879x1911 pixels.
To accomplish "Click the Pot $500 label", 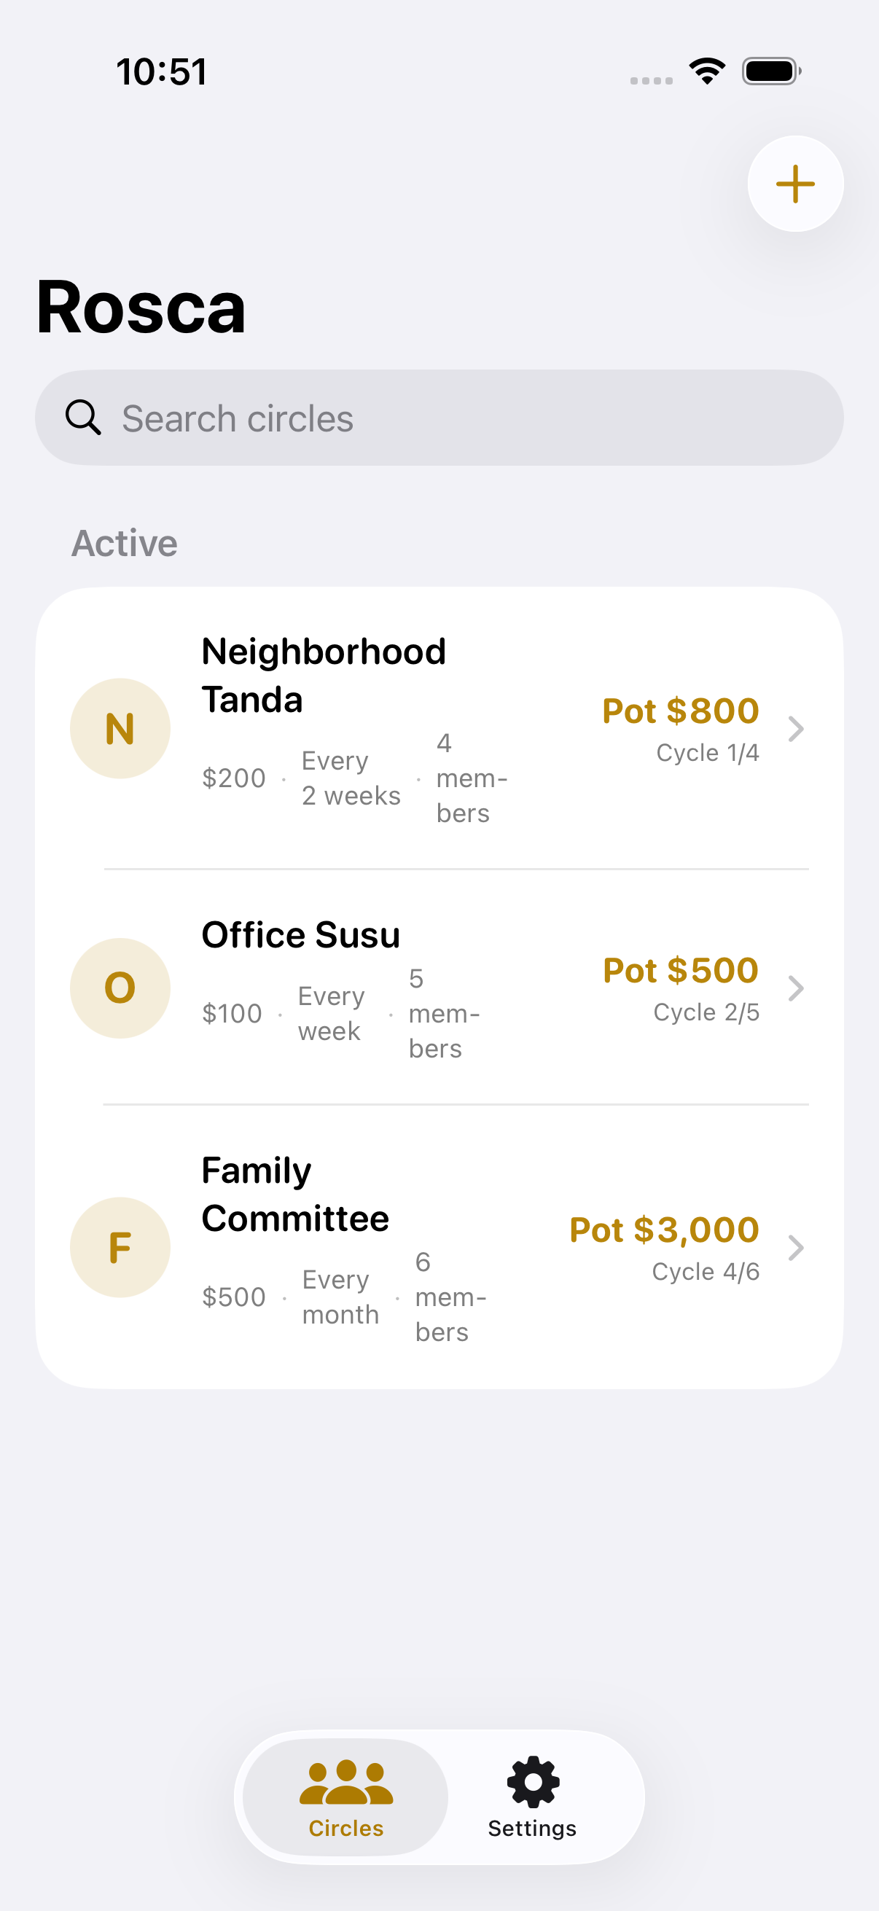I will coord(680,970).
